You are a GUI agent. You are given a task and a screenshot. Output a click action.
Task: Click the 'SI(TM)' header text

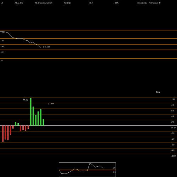[x=67, y=3]
